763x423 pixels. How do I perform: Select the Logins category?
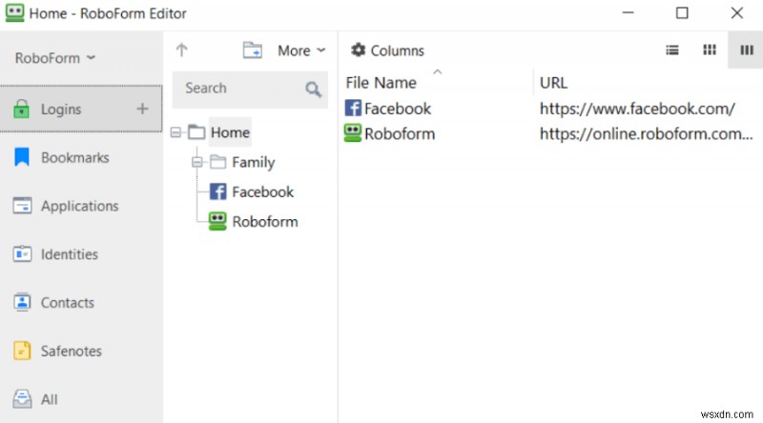[x=81, y=109]
